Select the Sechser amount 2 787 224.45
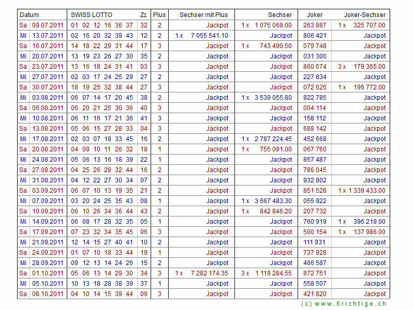The width and height of the screenshot is (414, 310). [x=273, y=139]
